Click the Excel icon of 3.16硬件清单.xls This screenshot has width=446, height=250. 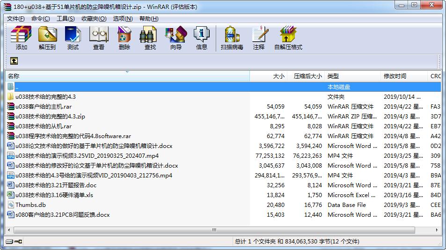tap(10, 195)
